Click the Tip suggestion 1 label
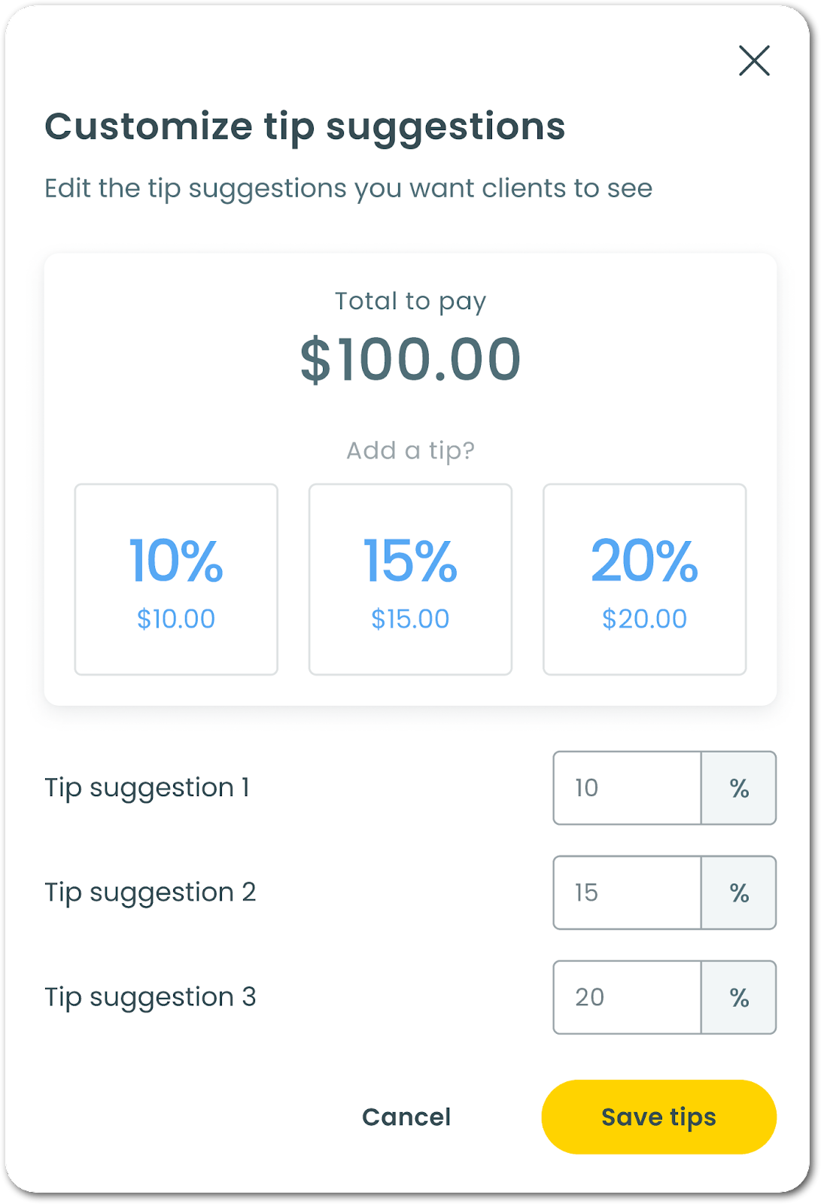The width and height of the screenshot is (821, 1204). [147, 788]
